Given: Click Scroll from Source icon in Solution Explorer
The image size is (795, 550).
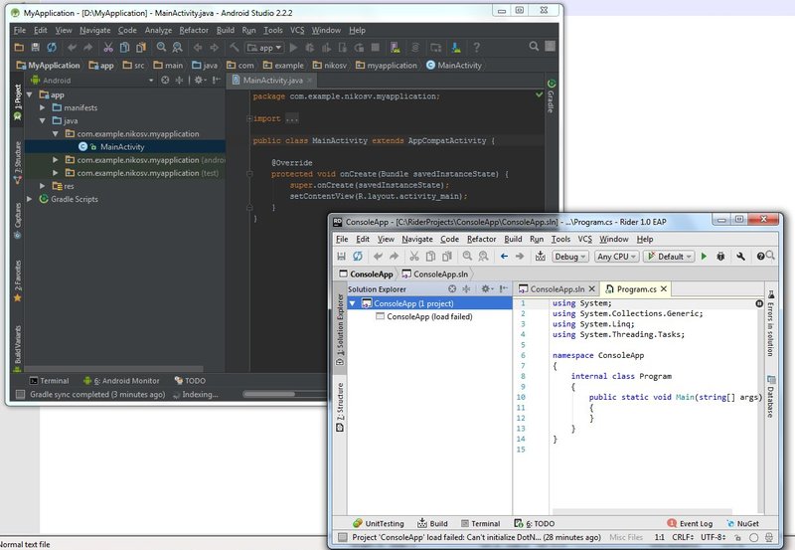Looking at the screenshot, I should tap(452, 288).
